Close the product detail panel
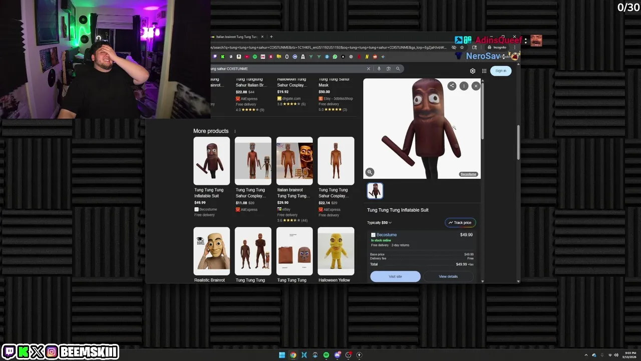This screenshot has height=361, width=641. pos(476,86)
